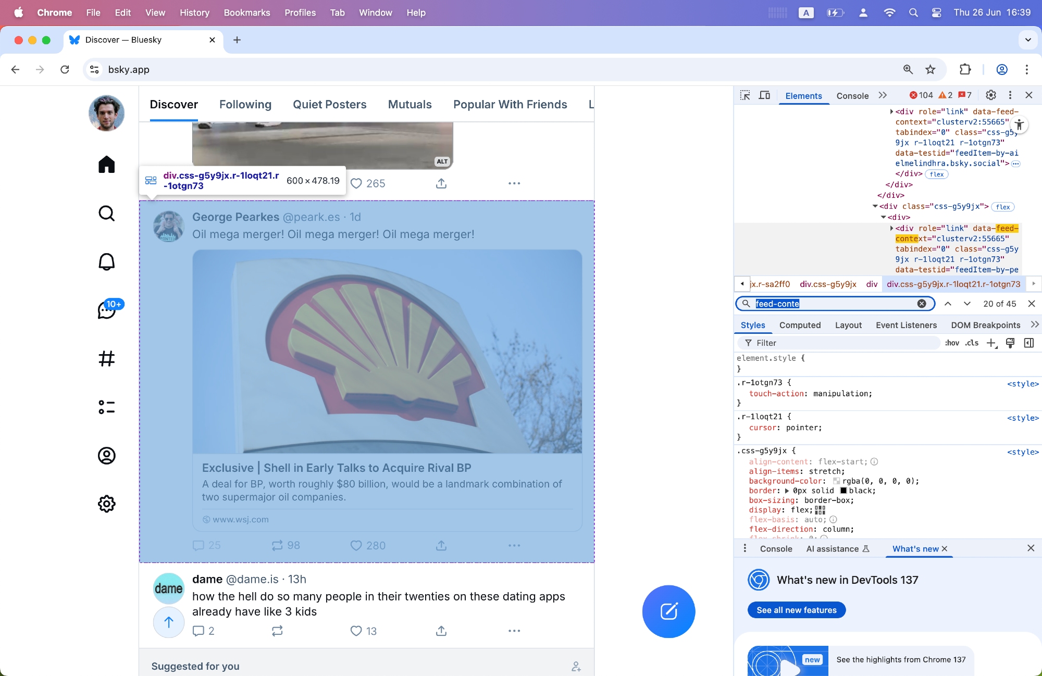Expand the highlighted div role=link node
The image size is (1042, 676).
892,228
